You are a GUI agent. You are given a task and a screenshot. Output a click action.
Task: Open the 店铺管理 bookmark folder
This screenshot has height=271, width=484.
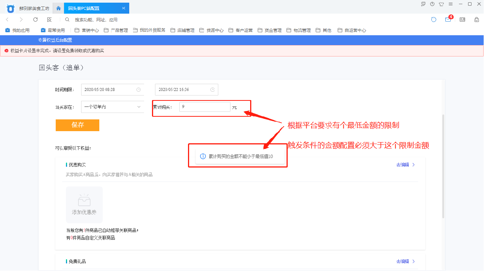[x=182, y=30]
